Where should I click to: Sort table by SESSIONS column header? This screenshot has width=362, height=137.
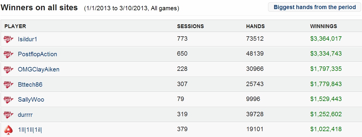tap(191, 26)
